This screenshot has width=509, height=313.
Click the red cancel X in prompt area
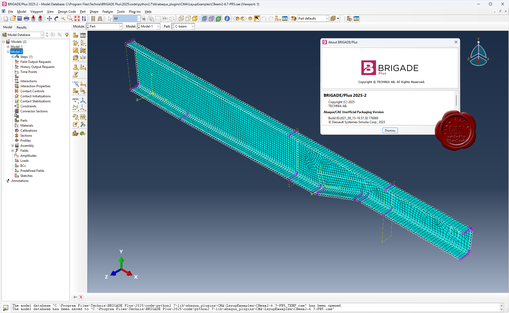81,297
